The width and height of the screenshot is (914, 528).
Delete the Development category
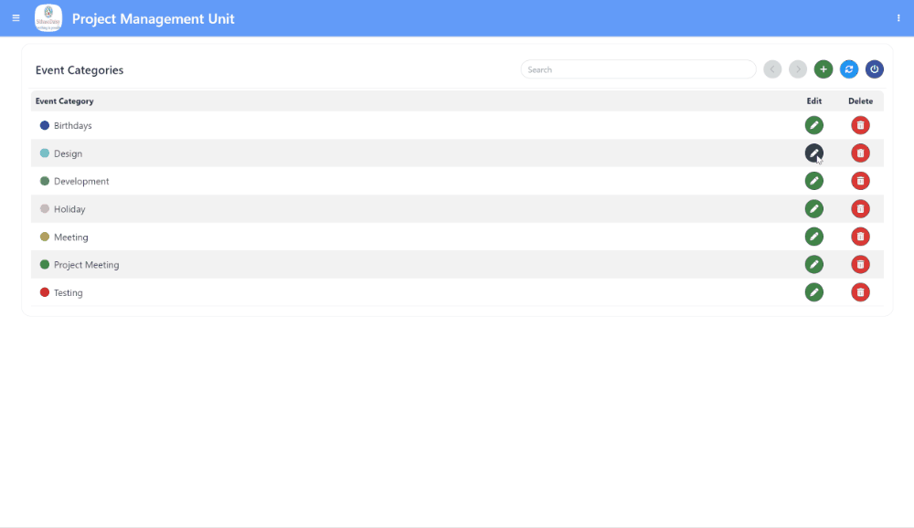[x=860, y=181]
